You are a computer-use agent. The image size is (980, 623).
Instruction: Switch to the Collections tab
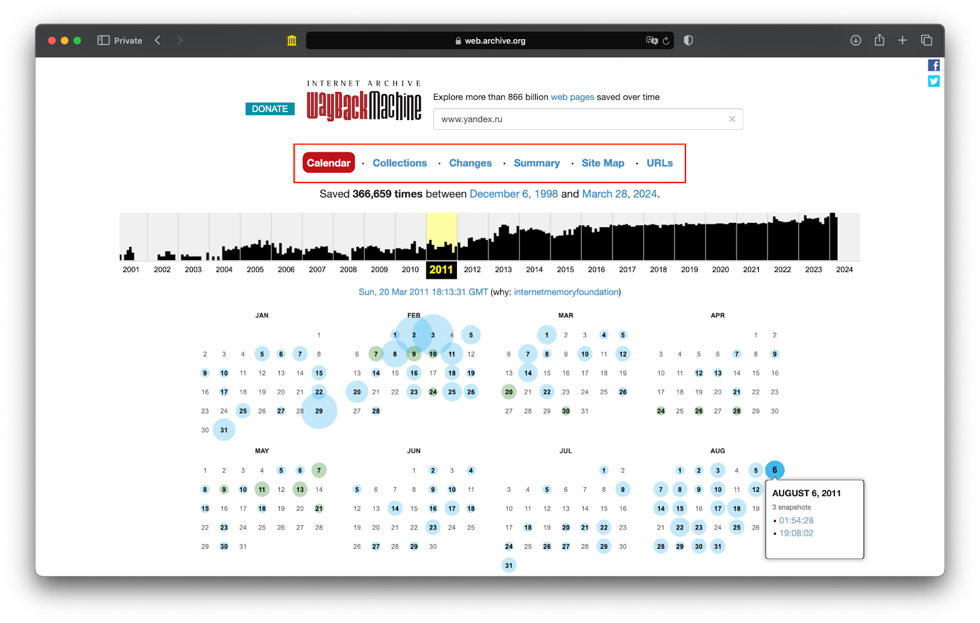399,163
